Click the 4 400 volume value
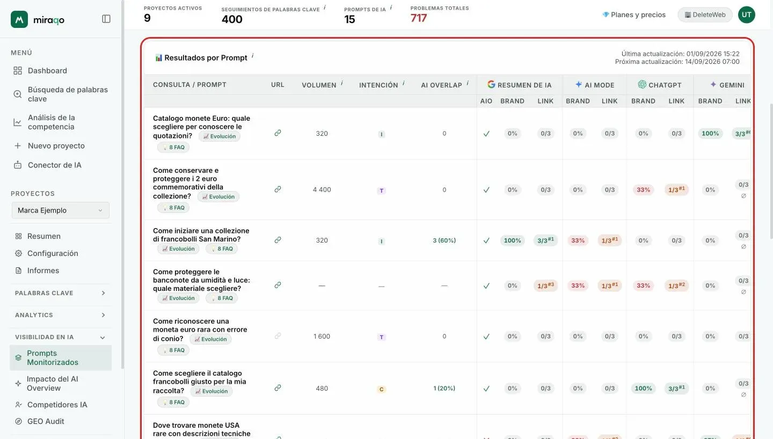The width and height of the screenshot is (773, 439). click(x=322, y=189)
